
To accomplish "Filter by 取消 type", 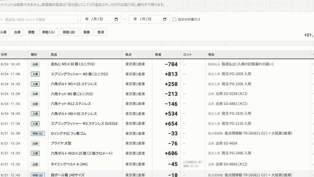I will [x=100, y=32].
